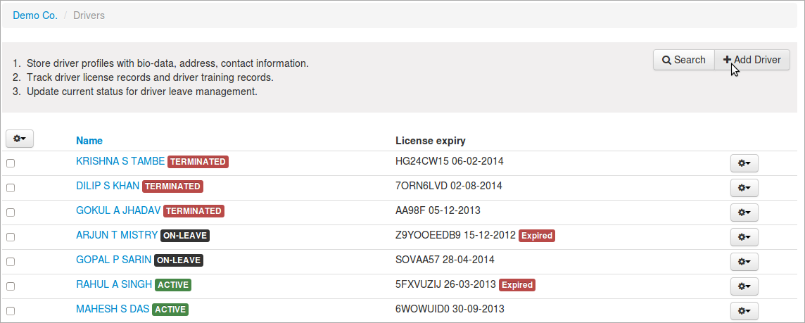Expand bulk actions gear dropdown above list
This screenshot has width=805, height=323.
(x=20, y=139)
